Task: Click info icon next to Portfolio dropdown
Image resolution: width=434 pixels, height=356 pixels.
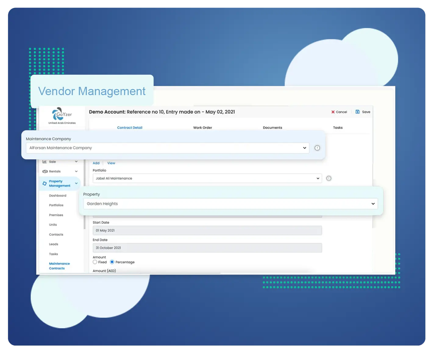Action: point(329,178)
